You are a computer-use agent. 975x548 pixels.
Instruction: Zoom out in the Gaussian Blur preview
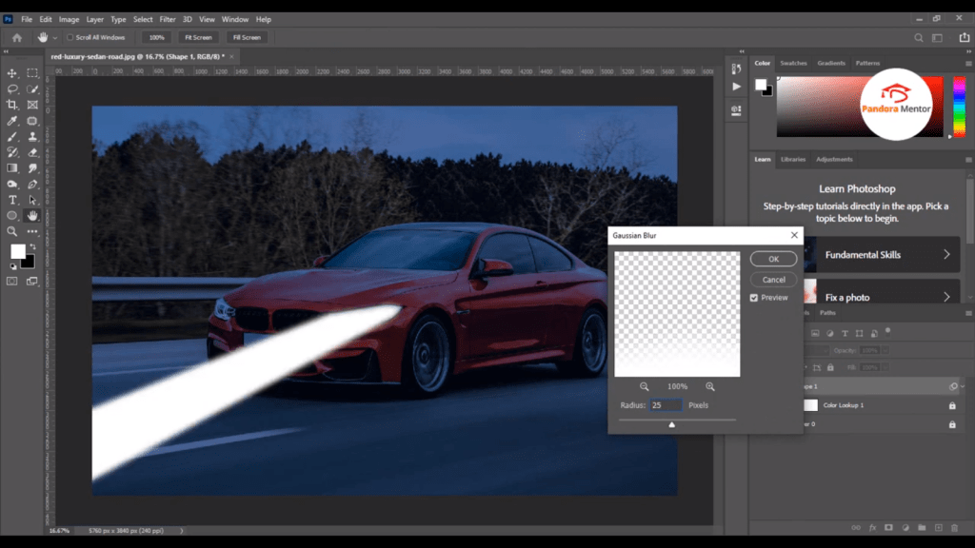click(645, 386)
